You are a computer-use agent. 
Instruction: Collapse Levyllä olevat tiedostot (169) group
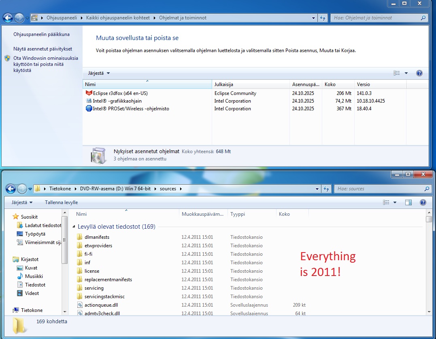(x=74, y=227)
